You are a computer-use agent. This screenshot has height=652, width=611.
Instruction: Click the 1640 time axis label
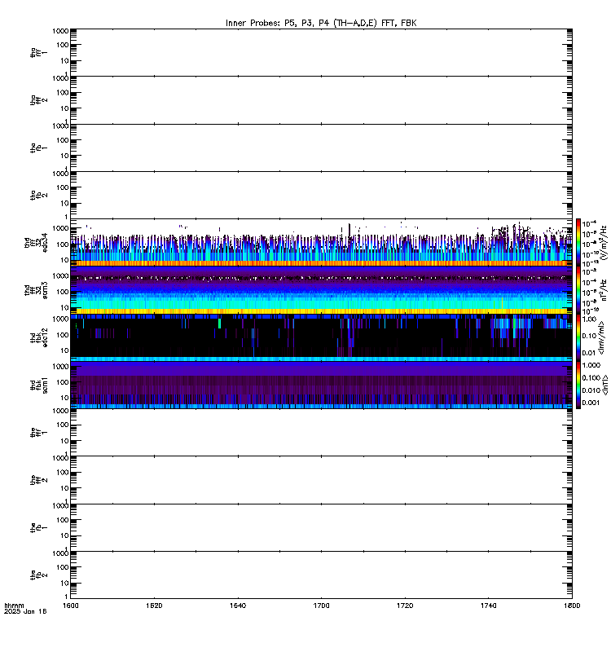click(237, 606)
